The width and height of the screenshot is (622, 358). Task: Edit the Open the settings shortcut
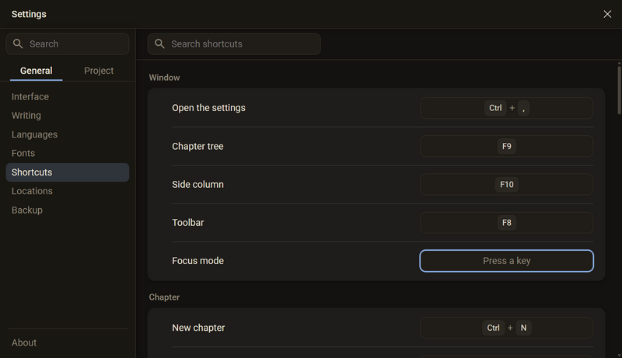[507, 108]
